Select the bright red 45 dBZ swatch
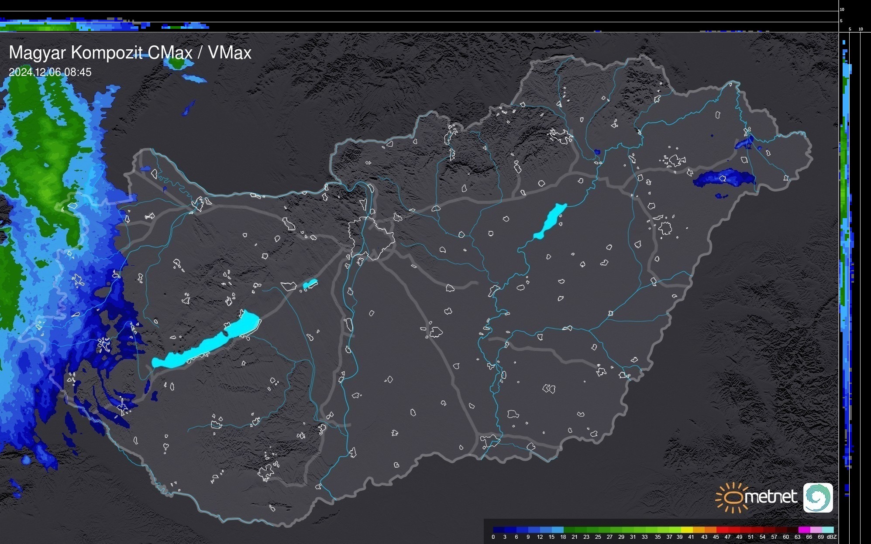Screen dimensions: 871x544 721,530
